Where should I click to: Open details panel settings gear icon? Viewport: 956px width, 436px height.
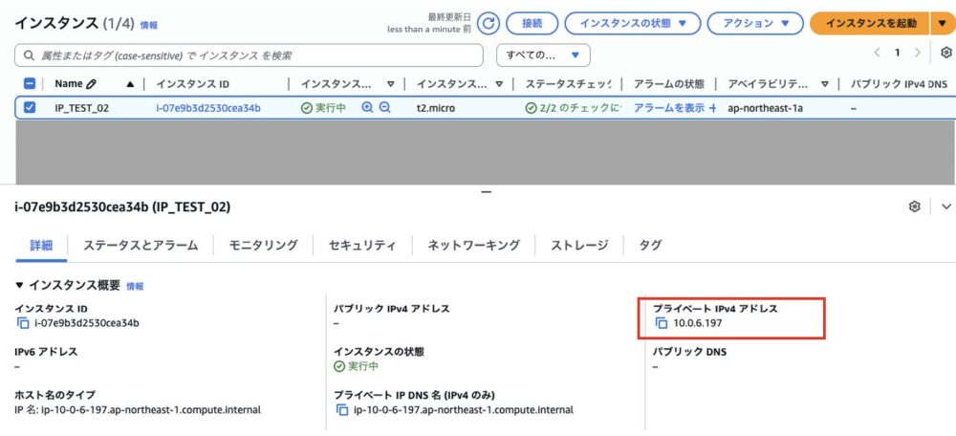point(915,207)
